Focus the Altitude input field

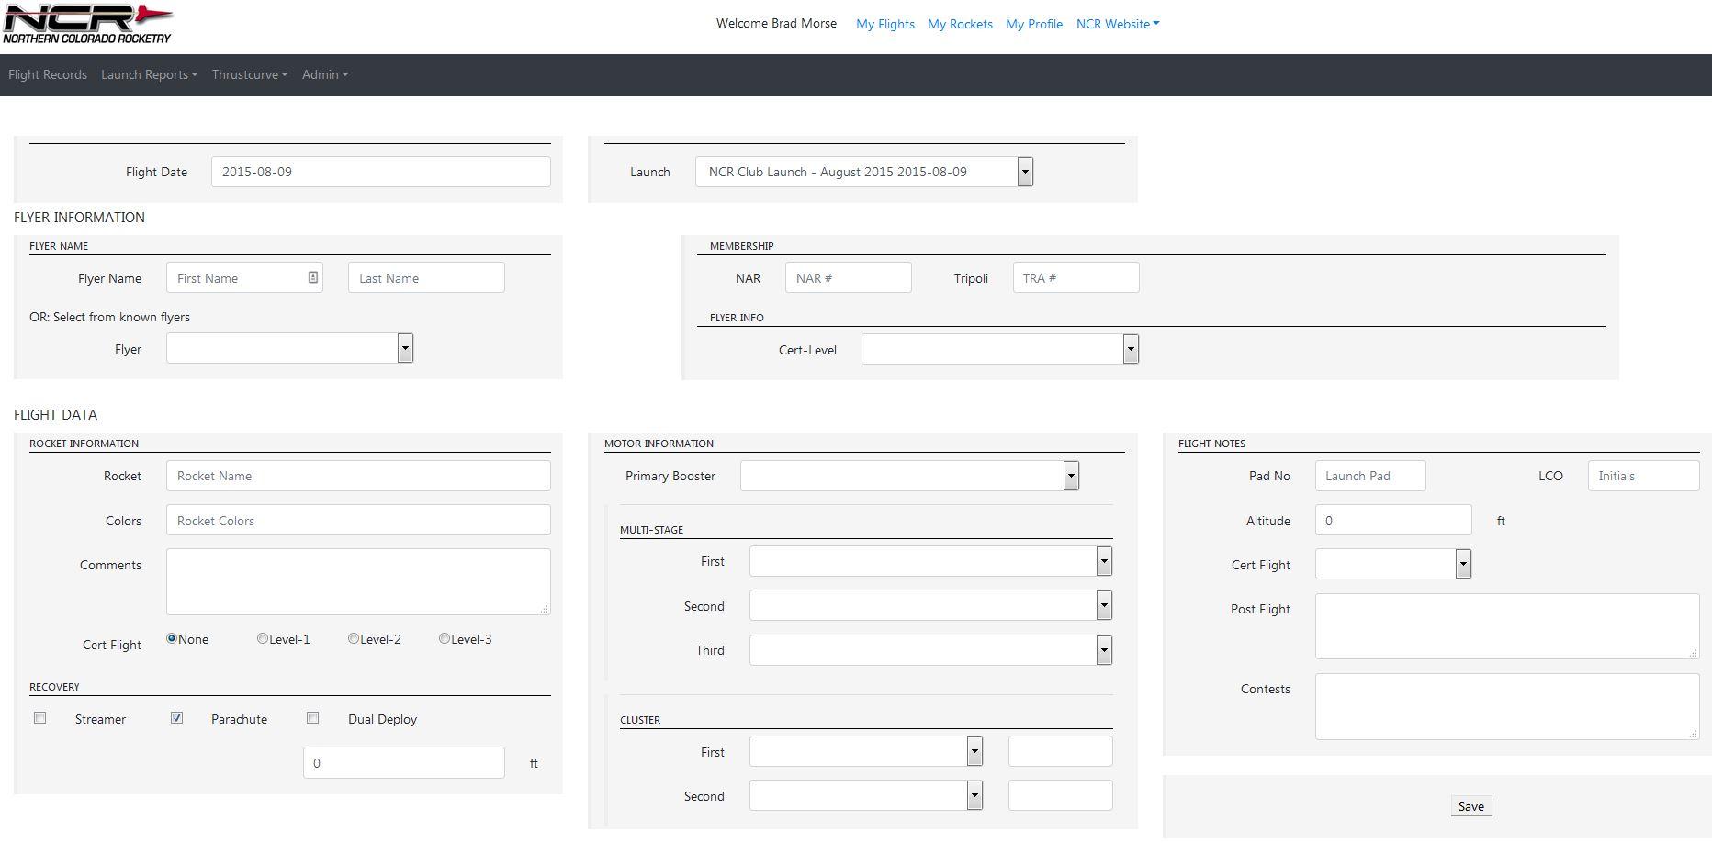pos(1392,521)
